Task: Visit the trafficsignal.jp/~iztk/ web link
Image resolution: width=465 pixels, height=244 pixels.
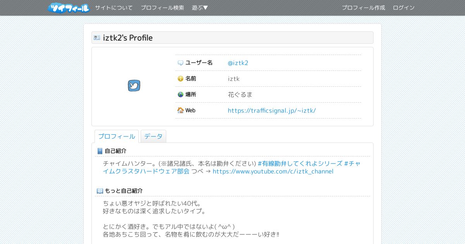Action: pos(272,110)
